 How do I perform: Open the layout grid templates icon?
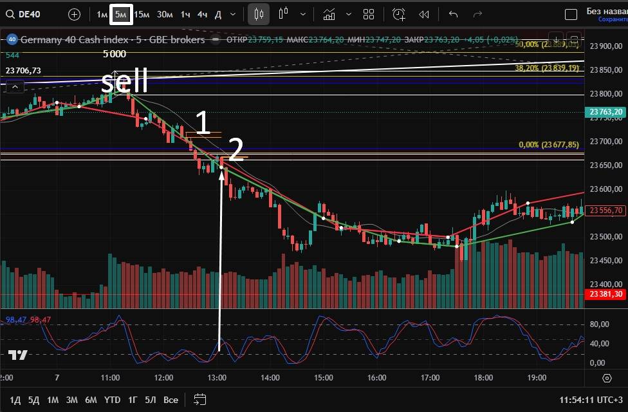[x=369, y=14]
